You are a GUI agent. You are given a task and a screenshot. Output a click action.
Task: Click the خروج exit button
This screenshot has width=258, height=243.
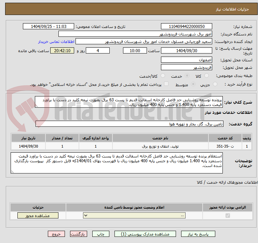point(56,234)
